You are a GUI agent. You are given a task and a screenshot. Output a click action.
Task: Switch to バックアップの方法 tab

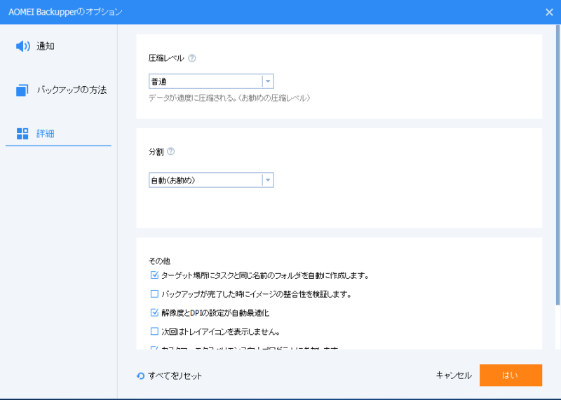coord(72,90)
